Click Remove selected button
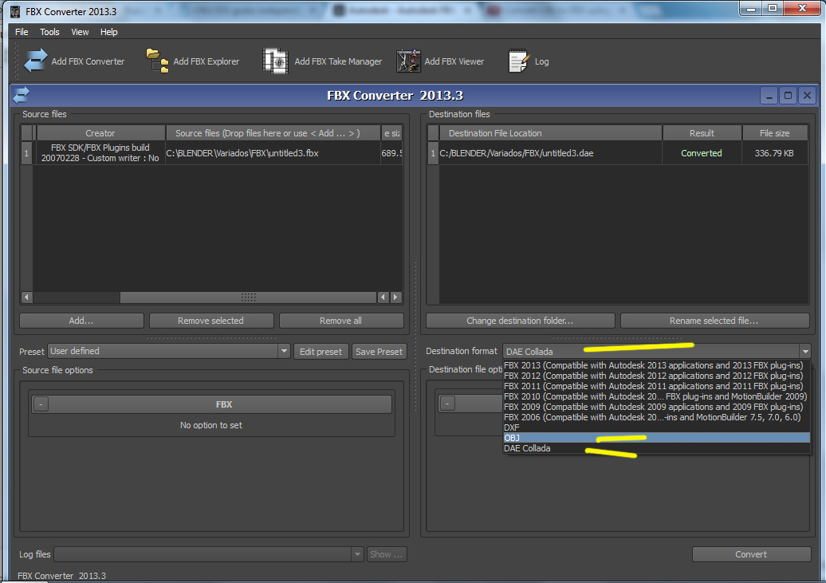This screenshot has height=583, width=826. pyautogui.click(x=210, y=321)
